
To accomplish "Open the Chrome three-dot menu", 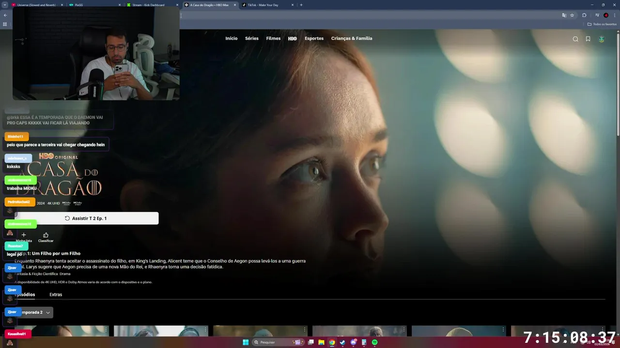I will 615,15.
